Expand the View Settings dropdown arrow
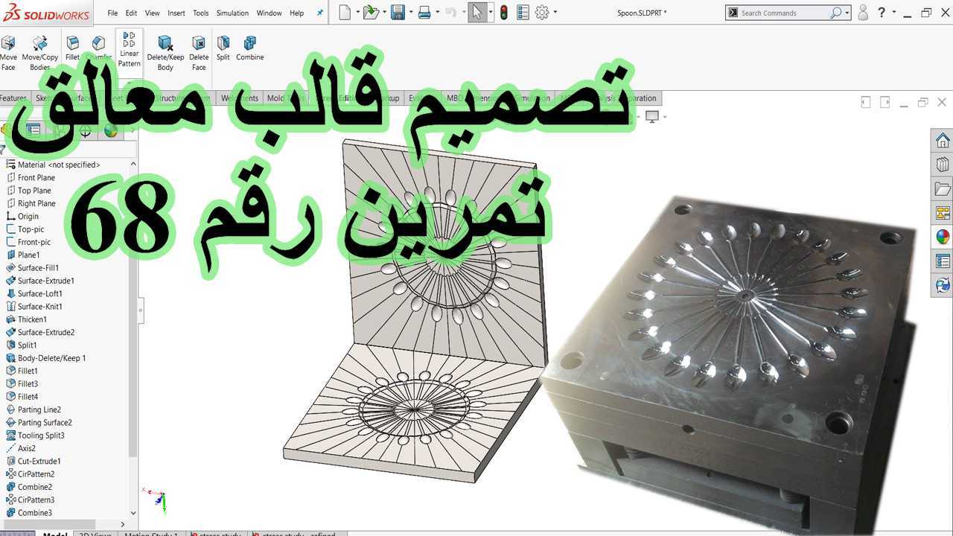 pyautogui.click(x=664, y=117)
